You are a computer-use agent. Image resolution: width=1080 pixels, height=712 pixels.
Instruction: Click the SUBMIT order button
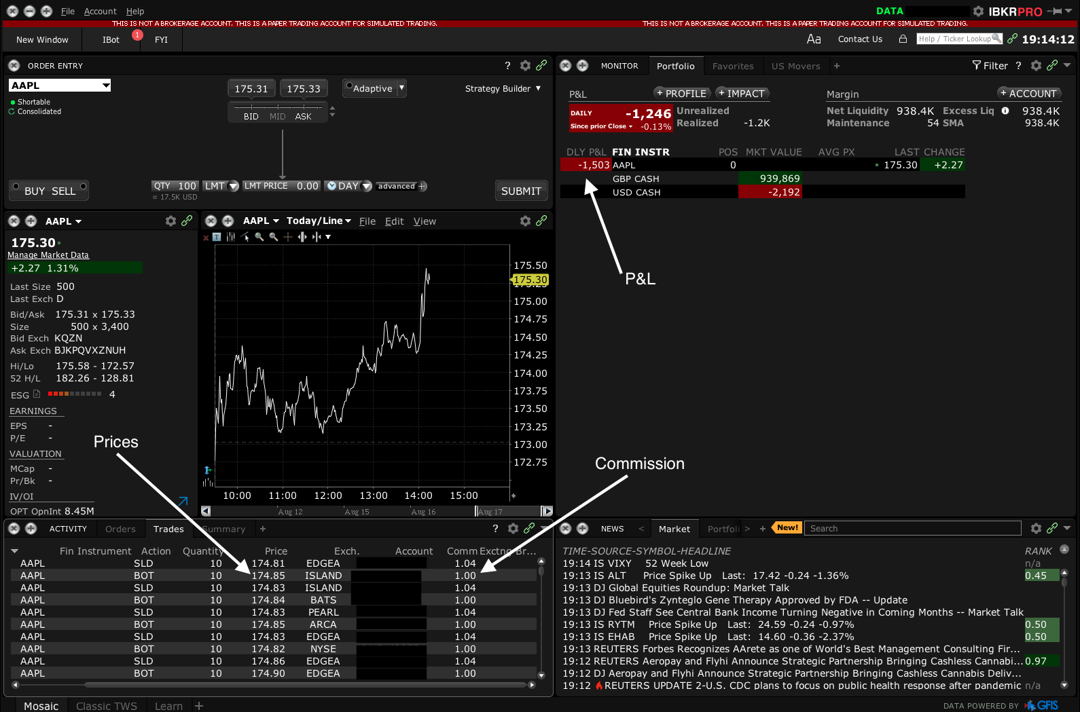click(521, 191)
